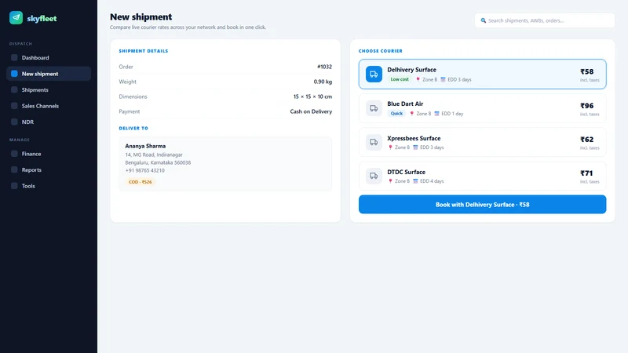Click Bengaluru, Karnataka 560038 address line
Screen dimensions: 628x353
tap(158, 162)
